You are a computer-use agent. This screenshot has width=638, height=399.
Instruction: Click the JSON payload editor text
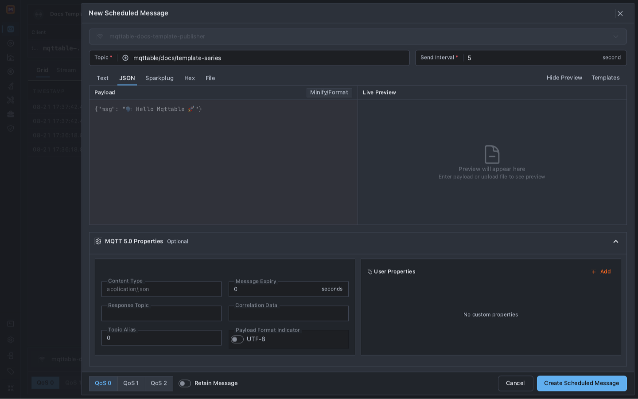point(148,109)
